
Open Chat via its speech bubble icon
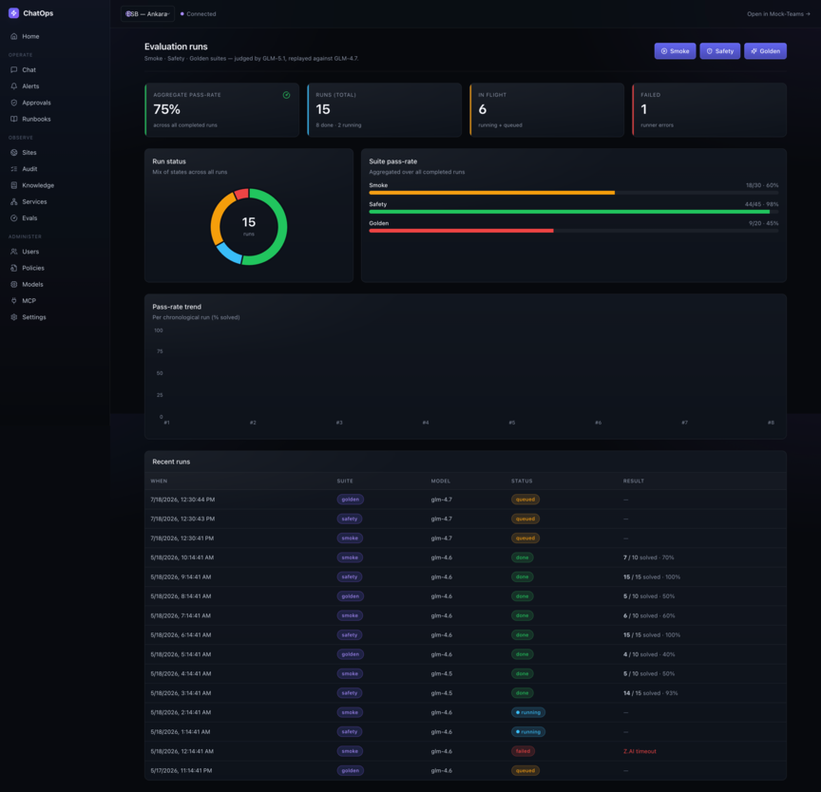pos(14,69)
